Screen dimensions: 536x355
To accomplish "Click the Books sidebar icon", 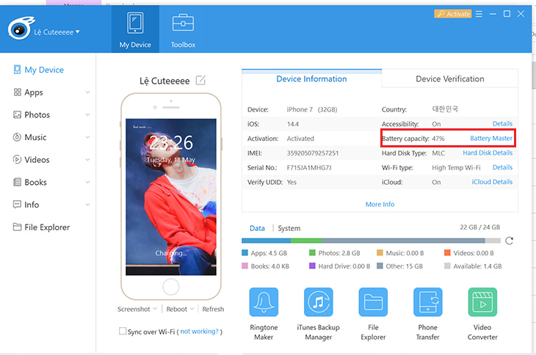I will coord(17,182).
